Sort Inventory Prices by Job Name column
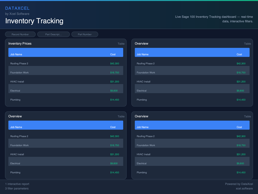Viewport: 258px width, 194px height. click(x=16, y=54)
